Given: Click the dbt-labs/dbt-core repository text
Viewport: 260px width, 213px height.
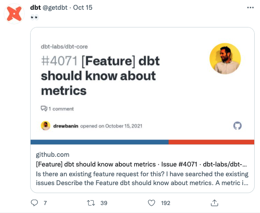Looking at the screenshot, I should (64, 46).
